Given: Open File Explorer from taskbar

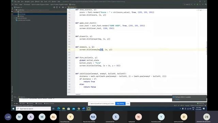Looking at the screenshot, I should tap(64, 109).
